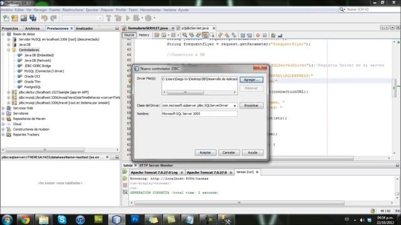The image size is (401, 225).
Task: Expand the Servidores node
Action: 3,114
